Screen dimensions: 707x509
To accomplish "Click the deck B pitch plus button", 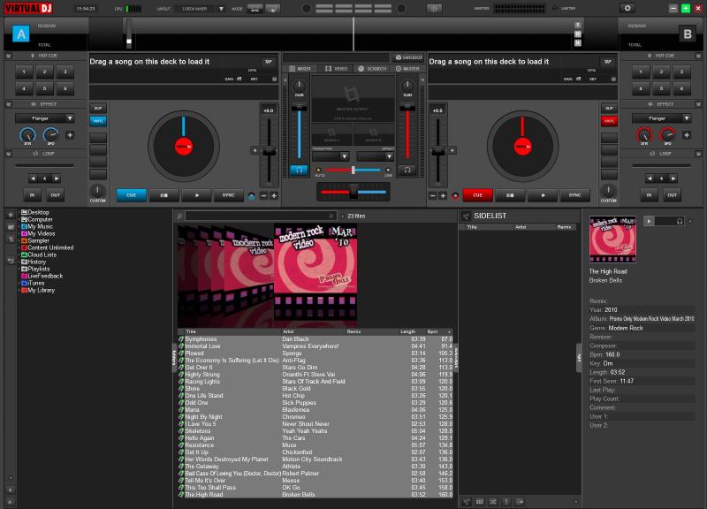I will pos(443,195).
